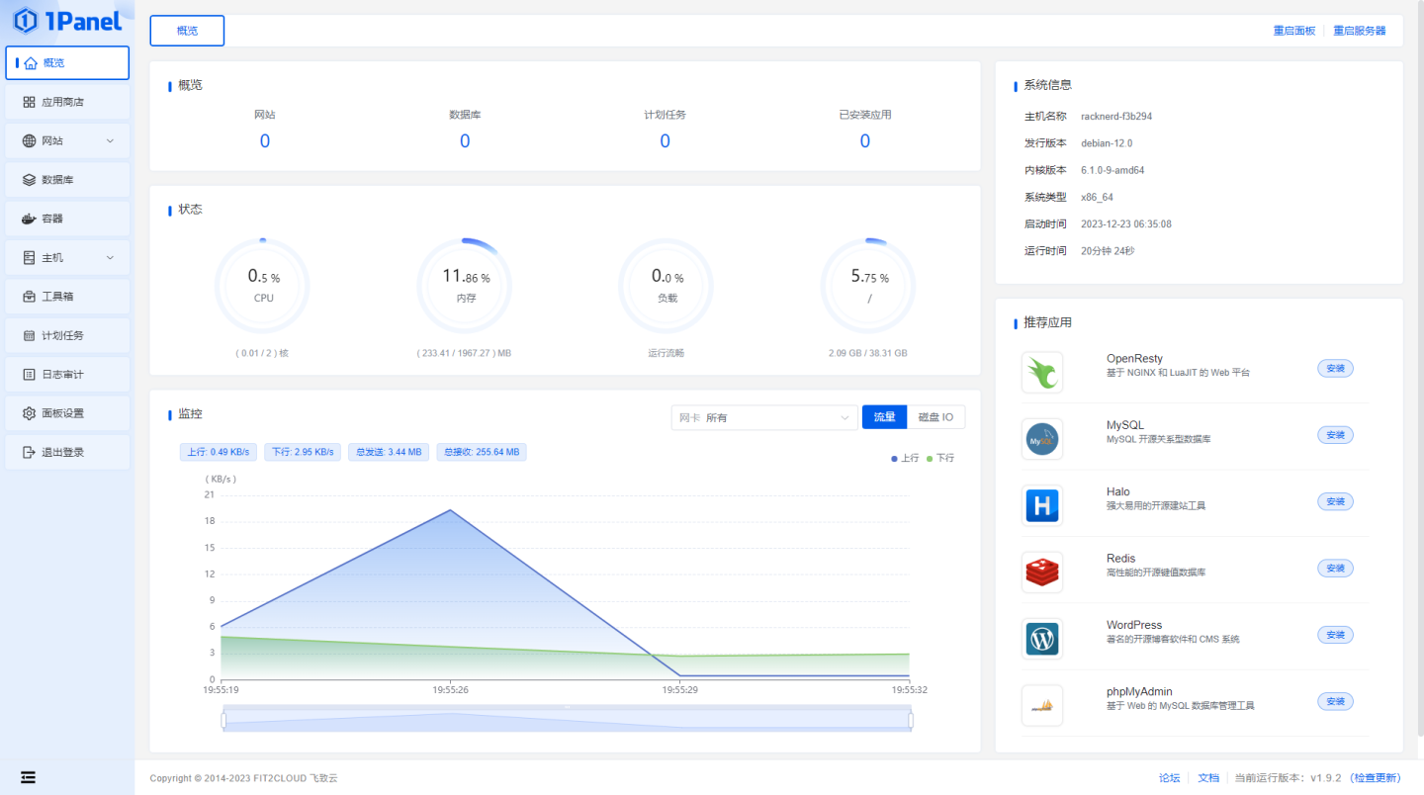The image size is (1424, 795).
Task: Click the 网站 count number in overview
Action: pos(264,140)
